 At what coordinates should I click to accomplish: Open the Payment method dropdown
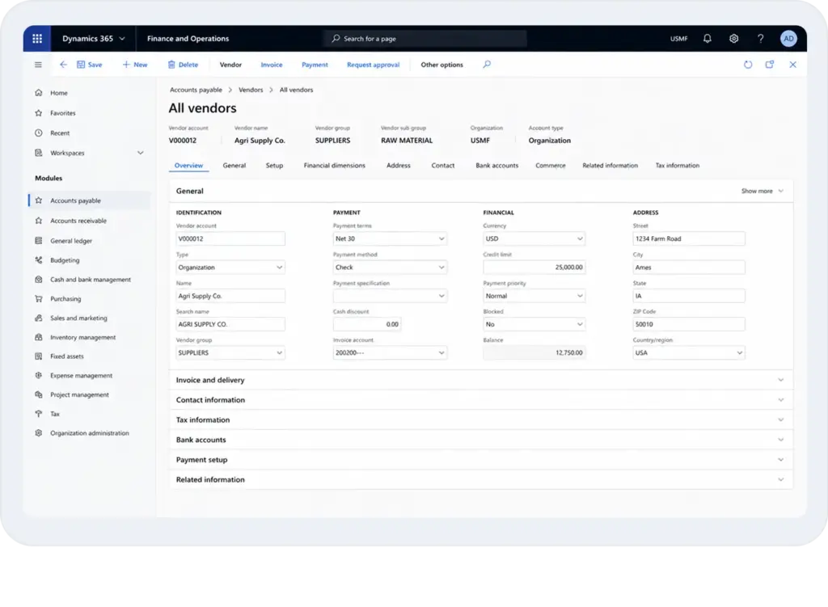click(390, 267)
